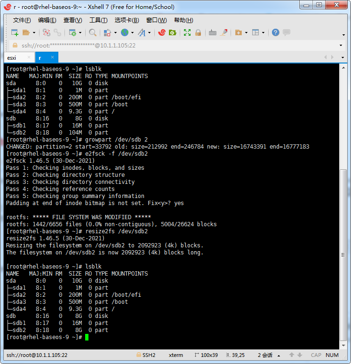Image resolution: width=351 pixels, height=364 pixels.
Task: Open the 文件(F) menu
Action: (x=22, y=20)
